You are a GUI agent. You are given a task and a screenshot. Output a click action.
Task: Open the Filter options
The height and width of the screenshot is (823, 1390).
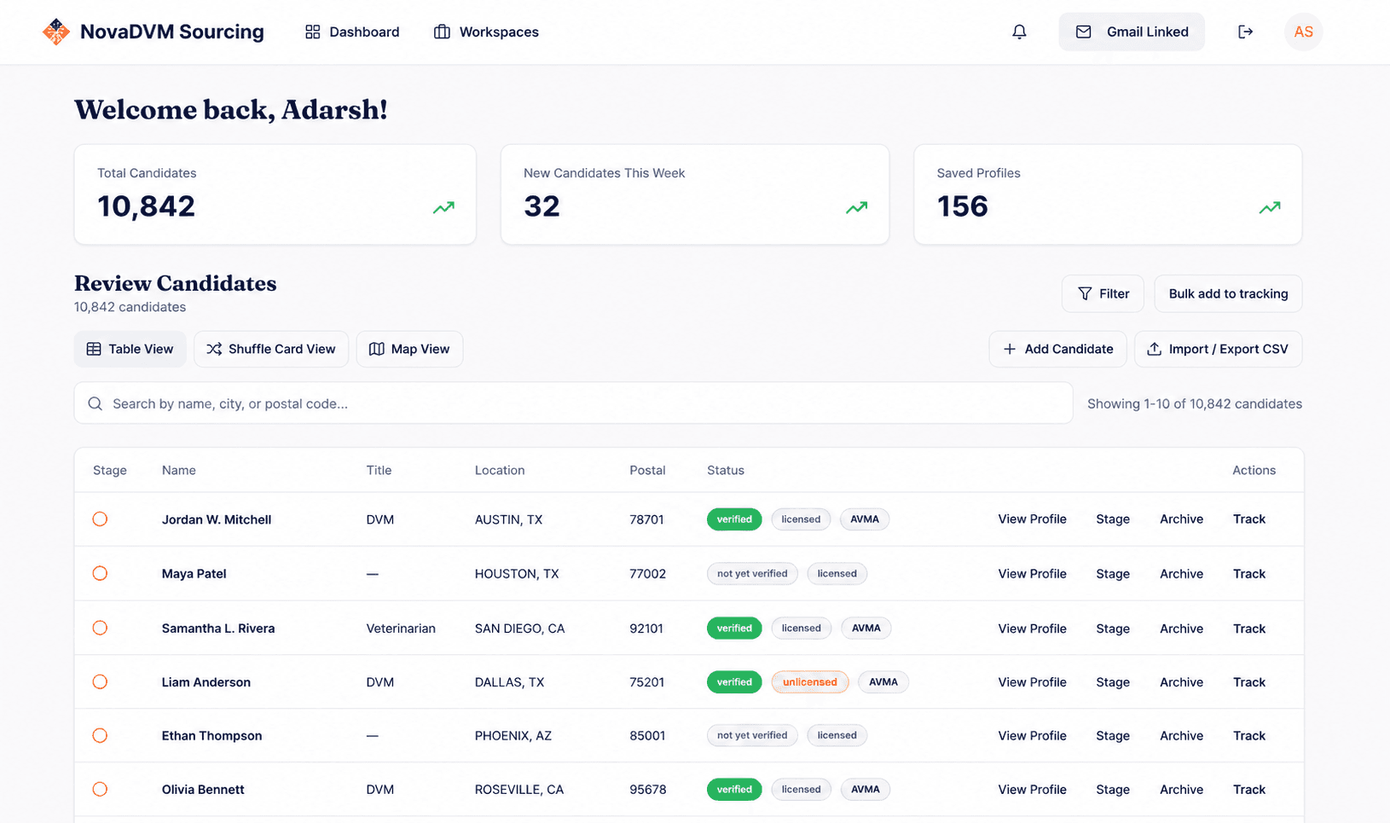[1103, 293]
